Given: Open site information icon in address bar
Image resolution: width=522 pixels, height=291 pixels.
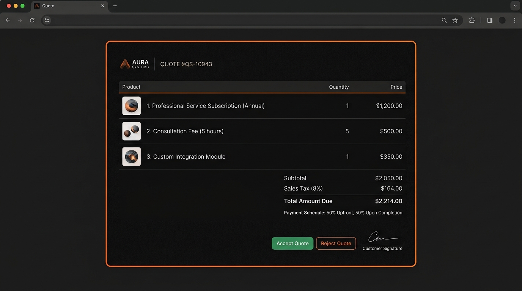Looking at the screenshot, I should (x=47, y=20).
